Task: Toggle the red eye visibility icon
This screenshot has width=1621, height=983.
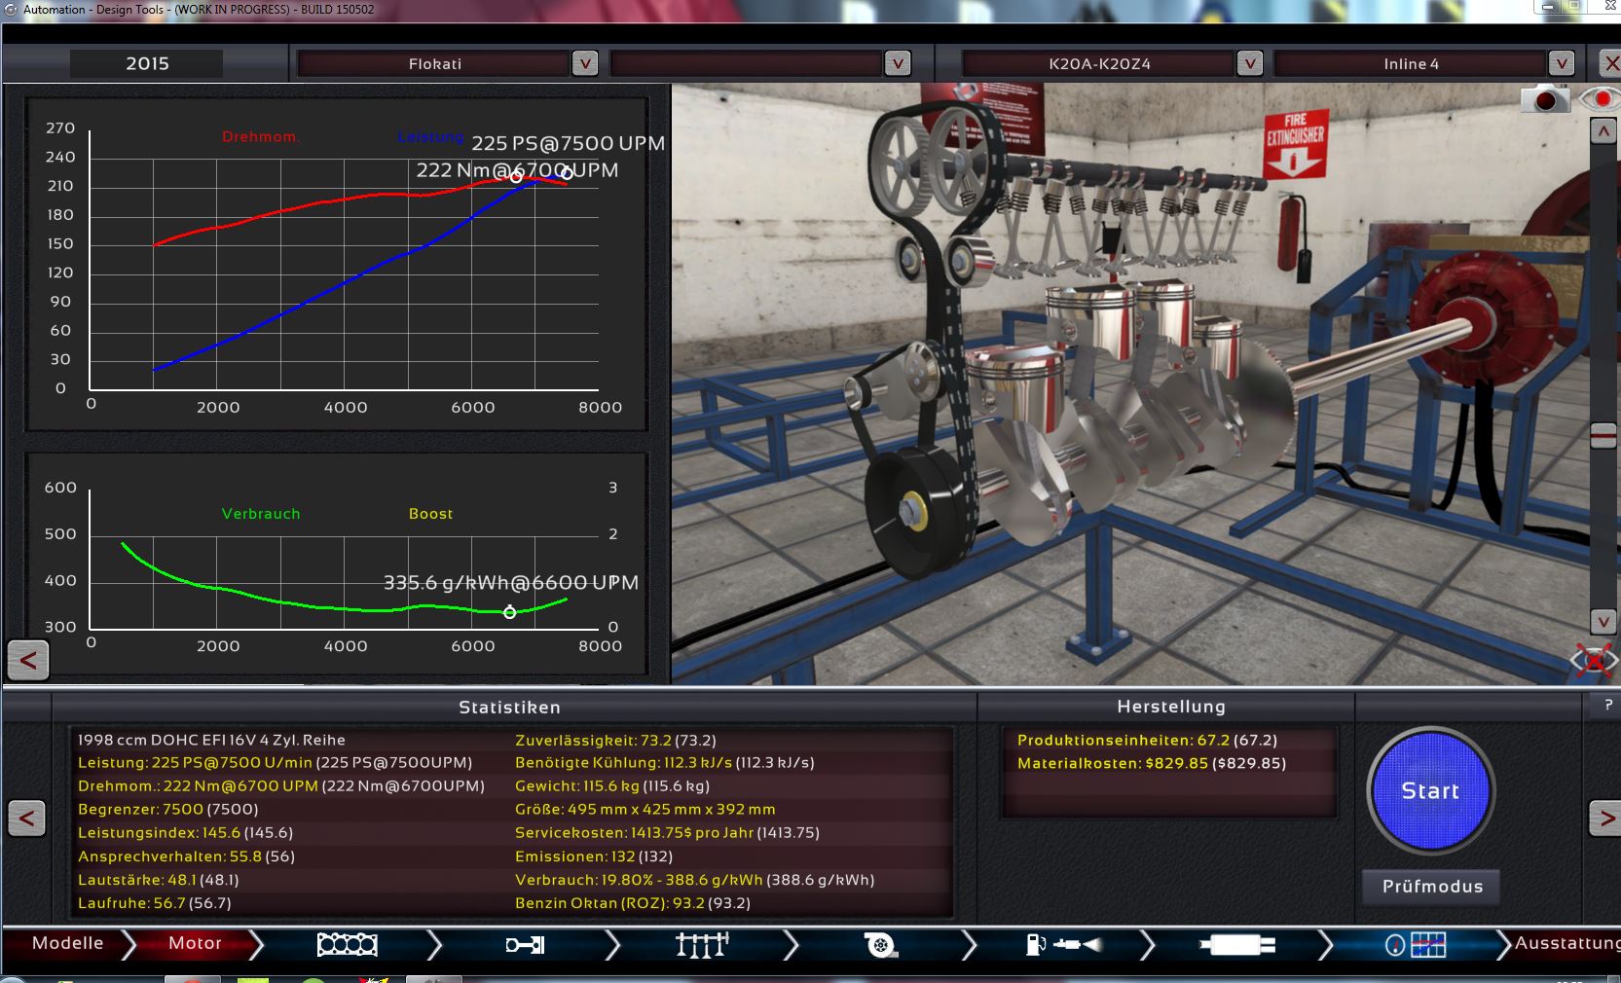Action: tap(1600, 99)
